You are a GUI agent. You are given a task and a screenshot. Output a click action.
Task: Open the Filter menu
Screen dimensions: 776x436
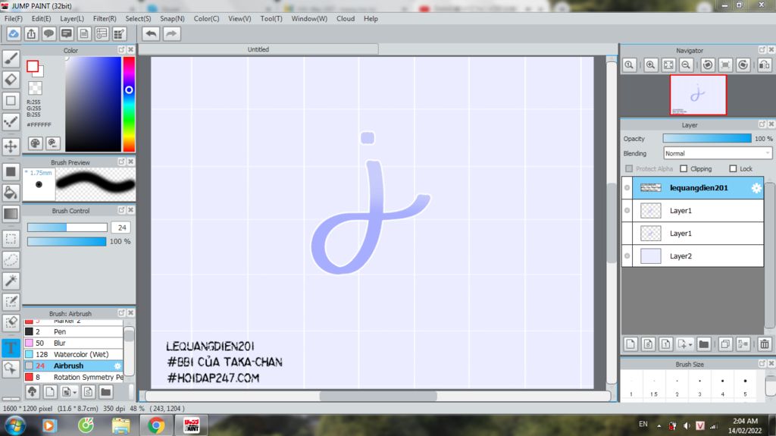point(105,18)
